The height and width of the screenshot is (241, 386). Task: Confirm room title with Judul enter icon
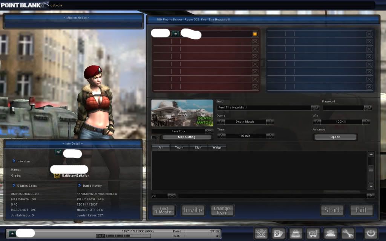(315, 107)
